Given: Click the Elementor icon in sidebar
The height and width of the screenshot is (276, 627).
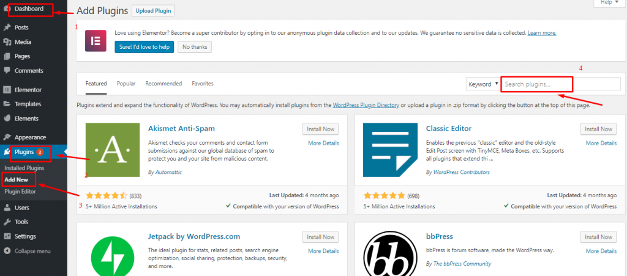Looking at the screenshot, I should click(7, 90).
